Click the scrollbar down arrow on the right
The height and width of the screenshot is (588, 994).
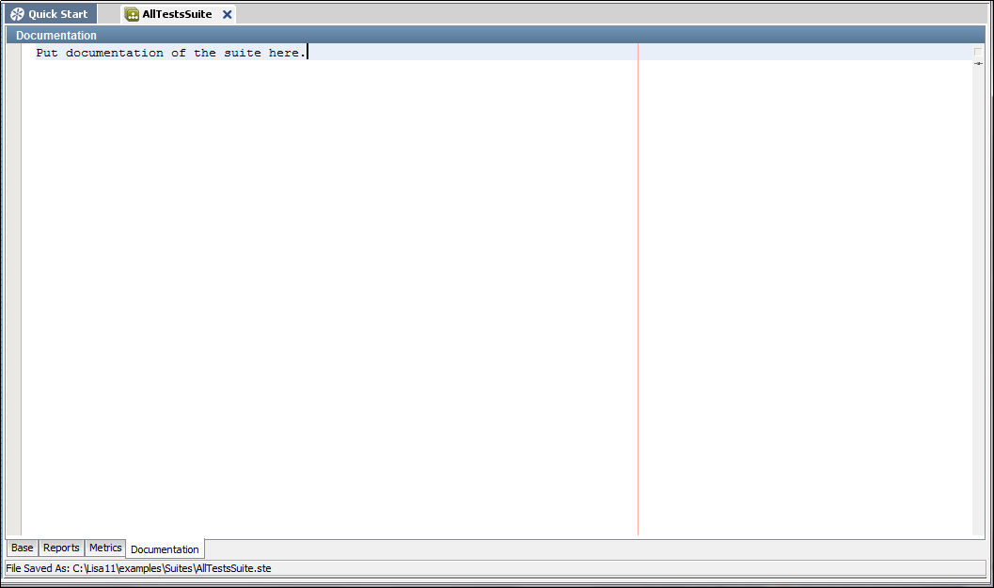pos(979,65)
